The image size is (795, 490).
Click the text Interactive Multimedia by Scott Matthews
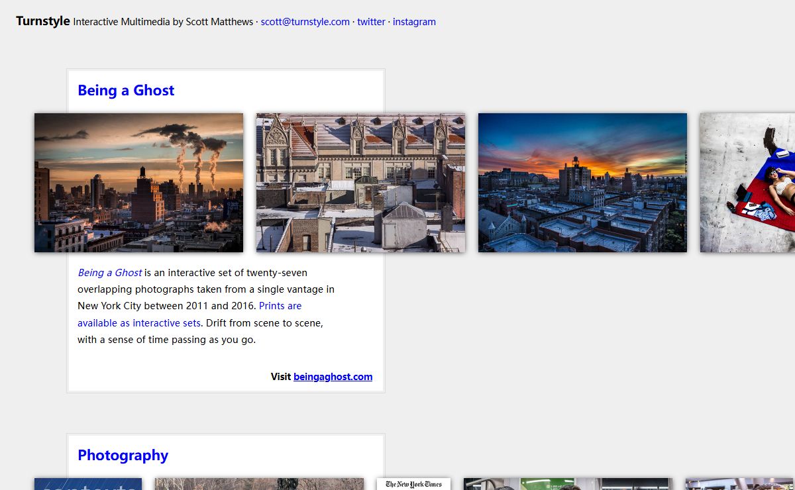tap(163, 22)
